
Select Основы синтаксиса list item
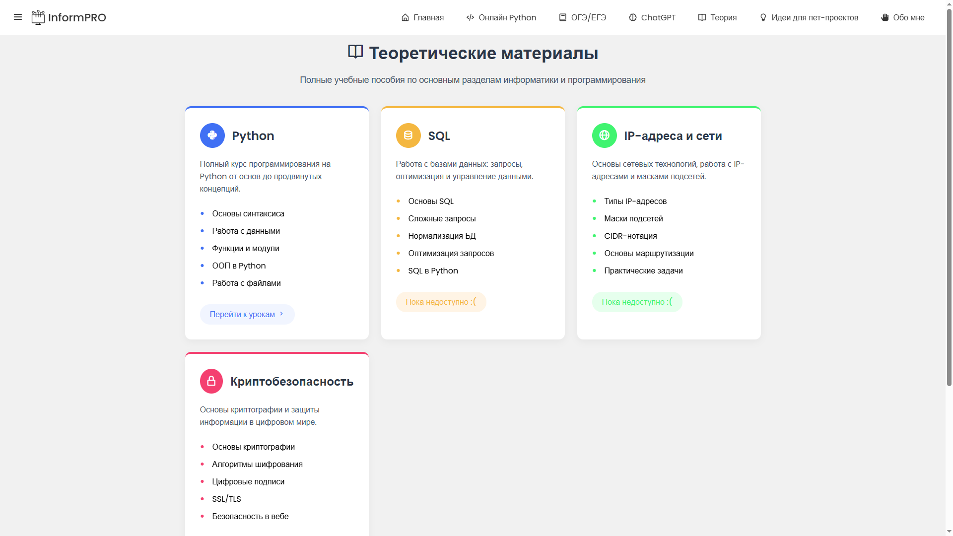[x=248, y=213]
